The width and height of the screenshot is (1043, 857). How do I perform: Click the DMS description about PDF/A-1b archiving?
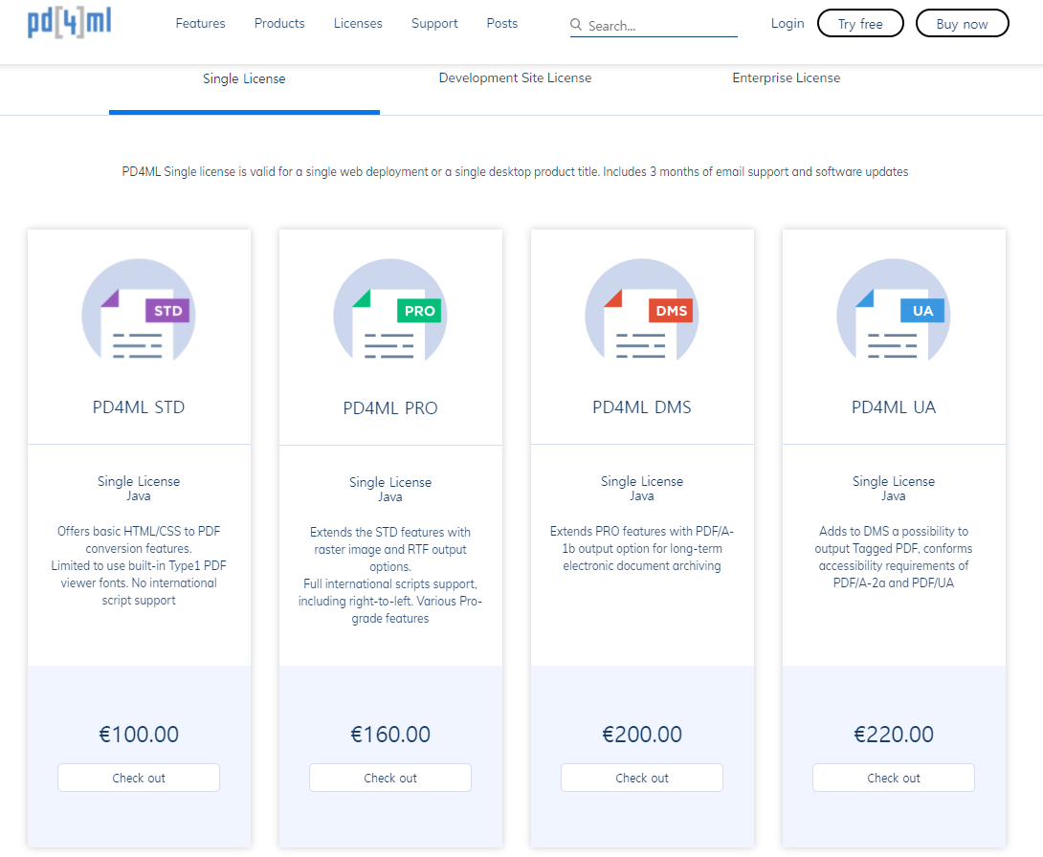pos(642,548)
